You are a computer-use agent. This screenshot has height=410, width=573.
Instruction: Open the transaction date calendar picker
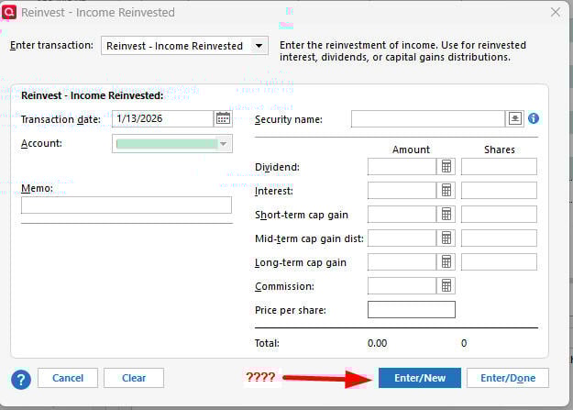[223, 118]
